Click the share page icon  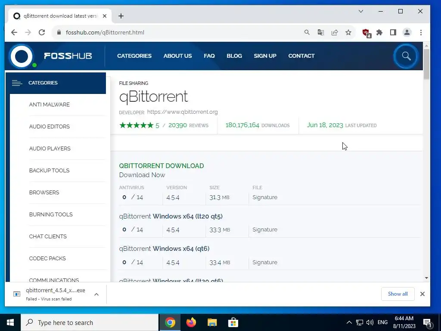click(x=334, y=32)
